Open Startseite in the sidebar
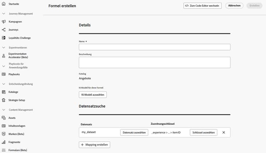This screenshot has width=266, height=153. click(14, 4)
